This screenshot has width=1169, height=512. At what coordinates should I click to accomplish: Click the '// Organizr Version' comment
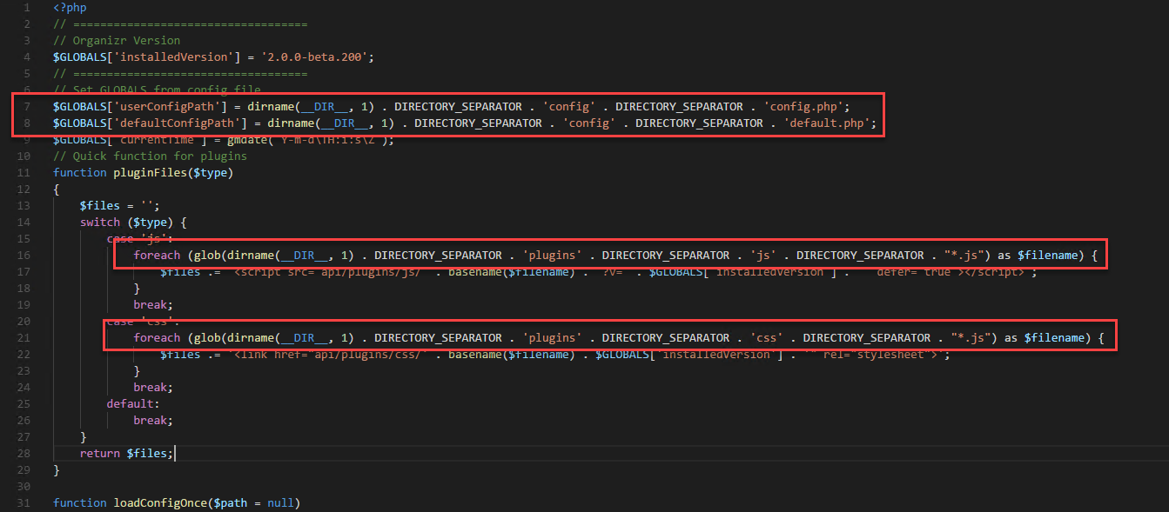116,40
